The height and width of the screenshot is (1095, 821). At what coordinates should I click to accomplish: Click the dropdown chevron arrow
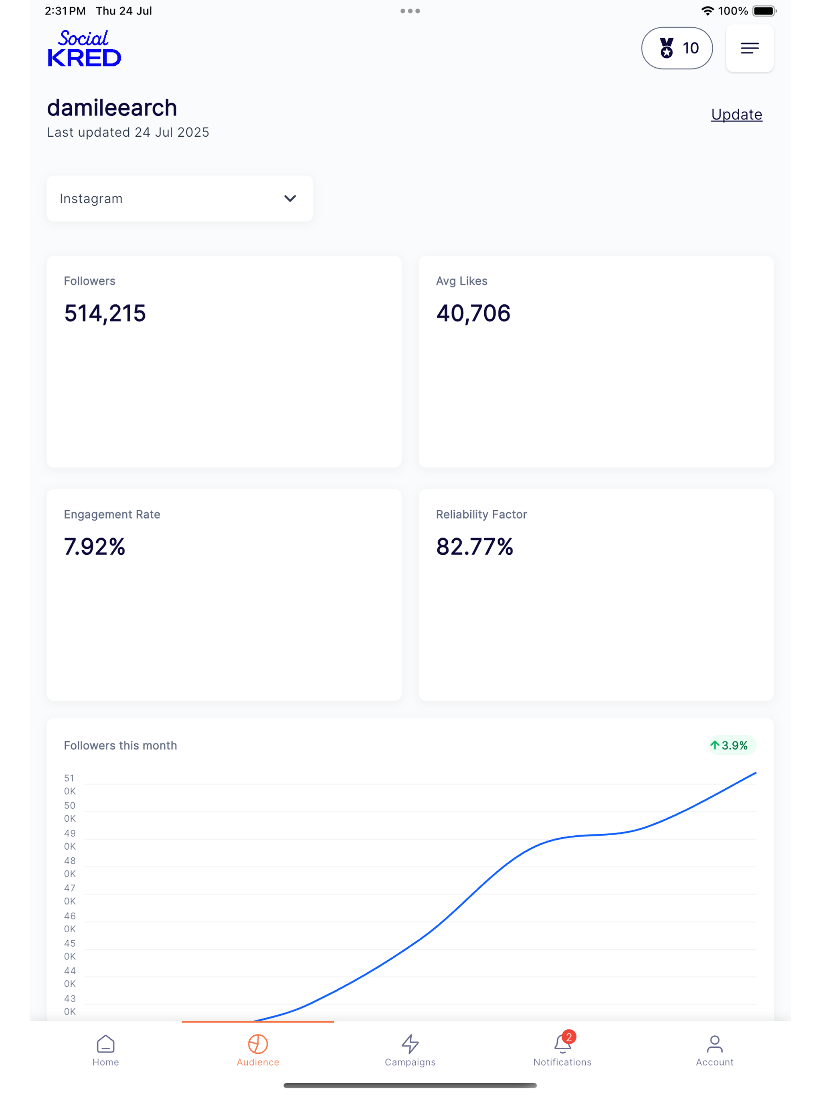290,198
